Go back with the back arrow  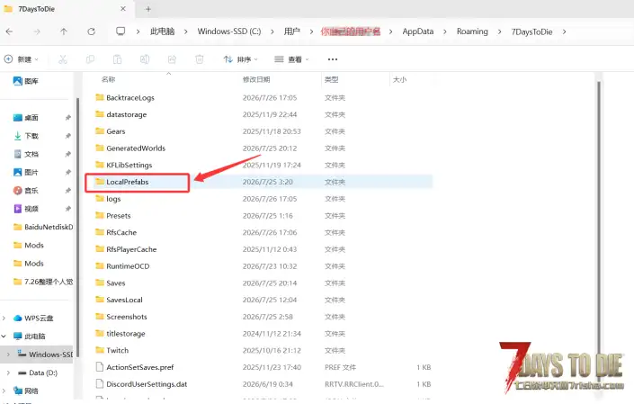(9, 31)
